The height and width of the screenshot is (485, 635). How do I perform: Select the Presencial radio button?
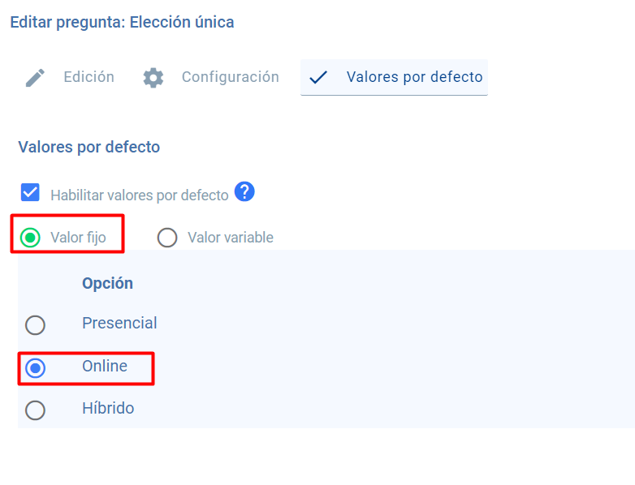[x=35, y=325]
